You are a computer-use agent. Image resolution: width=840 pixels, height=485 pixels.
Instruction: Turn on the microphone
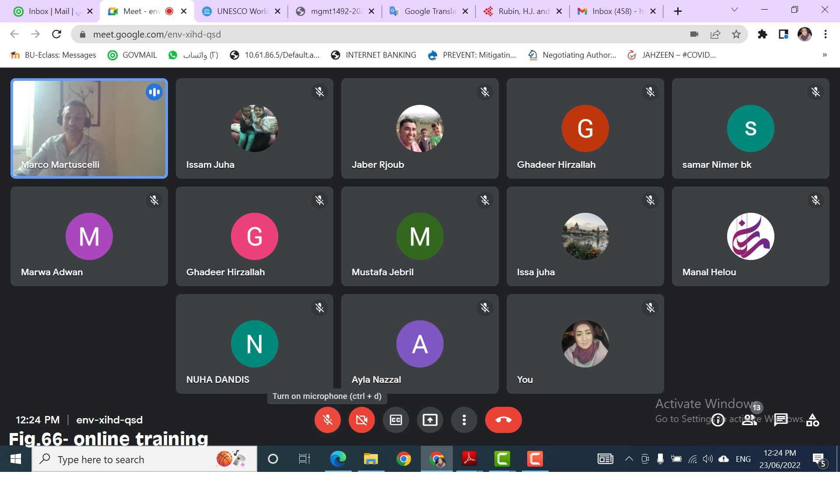pos(327,420)
